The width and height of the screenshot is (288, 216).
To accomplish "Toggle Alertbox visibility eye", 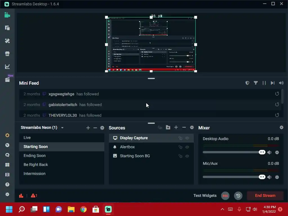I will [187, 147].
